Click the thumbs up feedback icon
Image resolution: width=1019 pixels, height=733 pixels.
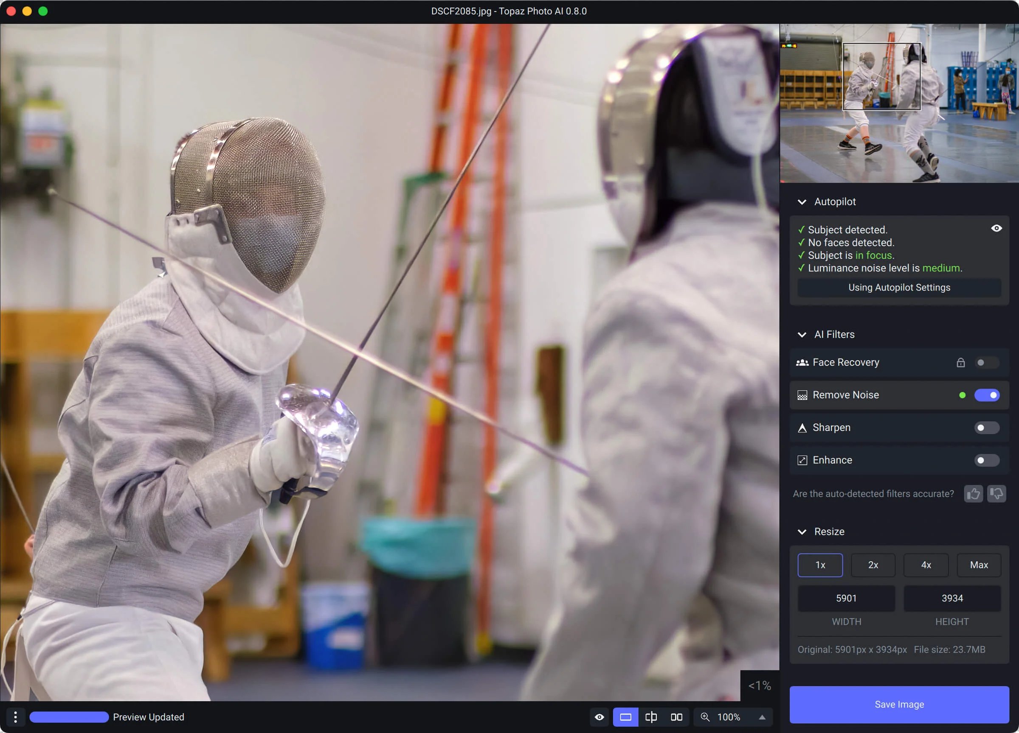point(973,494)
